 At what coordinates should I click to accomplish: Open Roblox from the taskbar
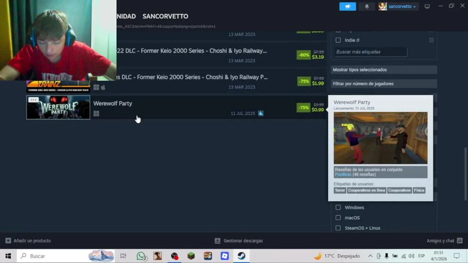(224, 256)
